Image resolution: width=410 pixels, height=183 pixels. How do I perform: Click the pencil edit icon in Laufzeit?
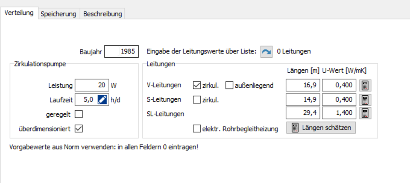102,100
